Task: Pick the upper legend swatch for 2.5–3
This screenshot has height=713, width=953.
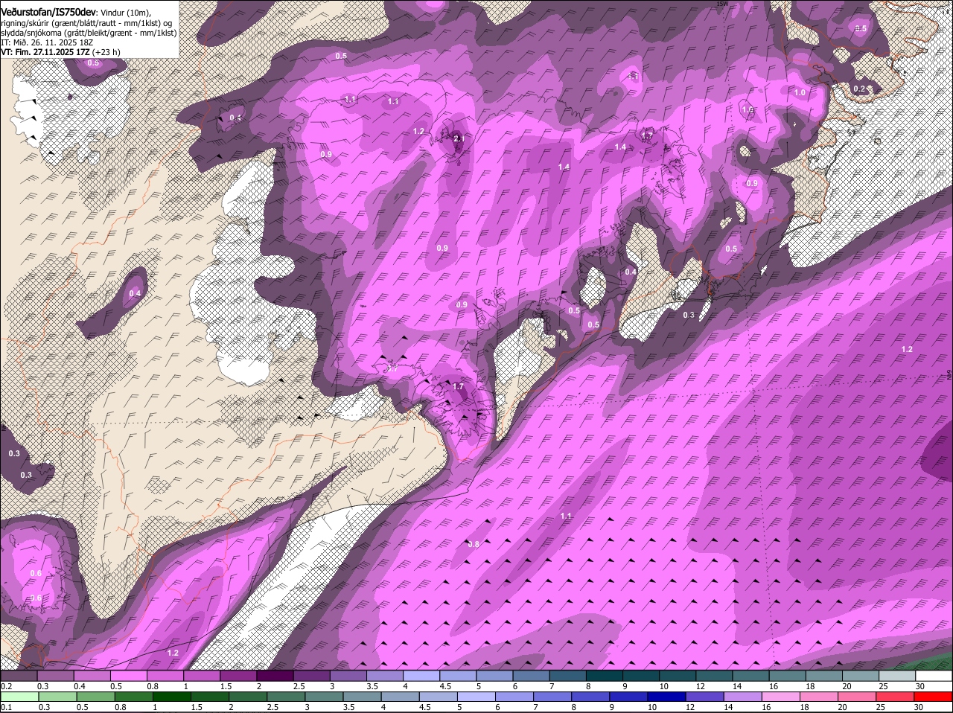Action: pos(311,676)
